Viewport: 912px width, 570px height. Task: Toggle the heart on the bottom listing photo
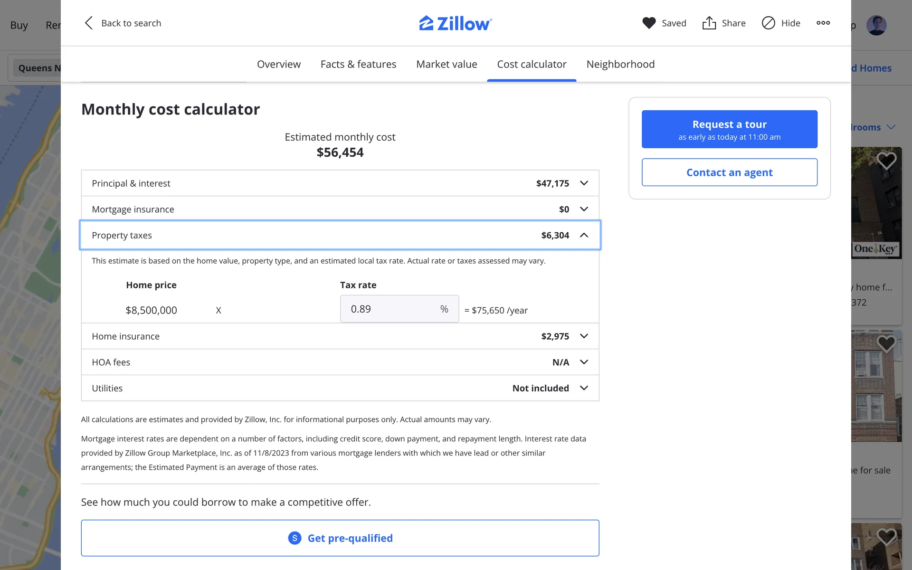click(886, 537)
